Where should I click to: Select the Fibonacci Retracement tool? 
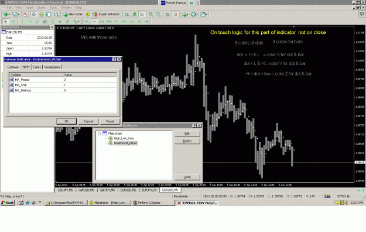click(x=53, y=22)
